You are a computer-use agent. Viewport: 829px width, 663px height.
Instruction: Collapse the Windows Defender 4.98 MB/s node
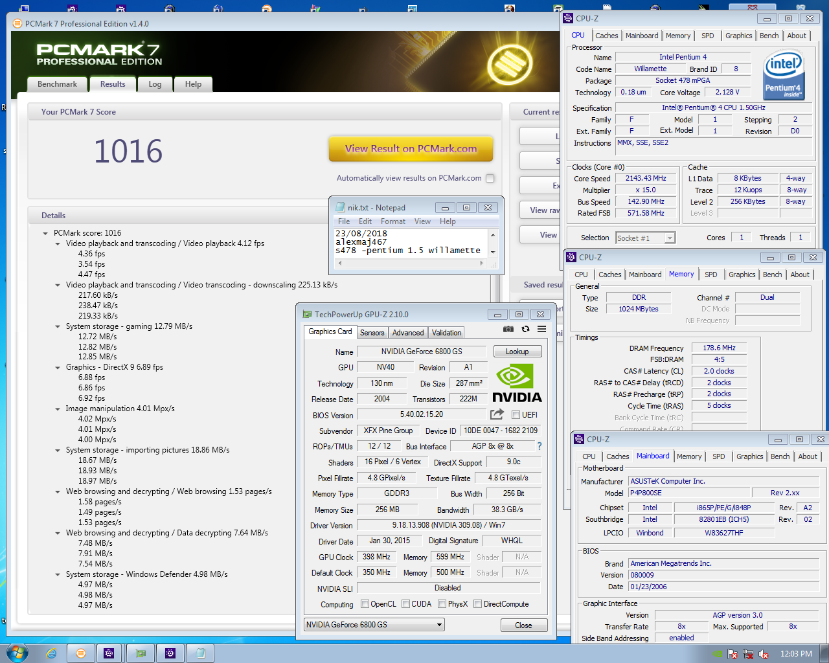point(58,574)
